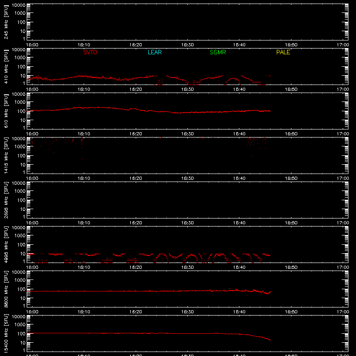Click 16:30 tick below the 245 MHz panel
The height and width of the screenshot is (356, 356).
[x=187, y=45]
